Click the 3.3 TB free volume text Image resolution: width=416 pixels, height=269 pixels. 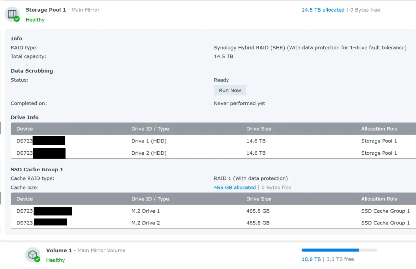340,259
